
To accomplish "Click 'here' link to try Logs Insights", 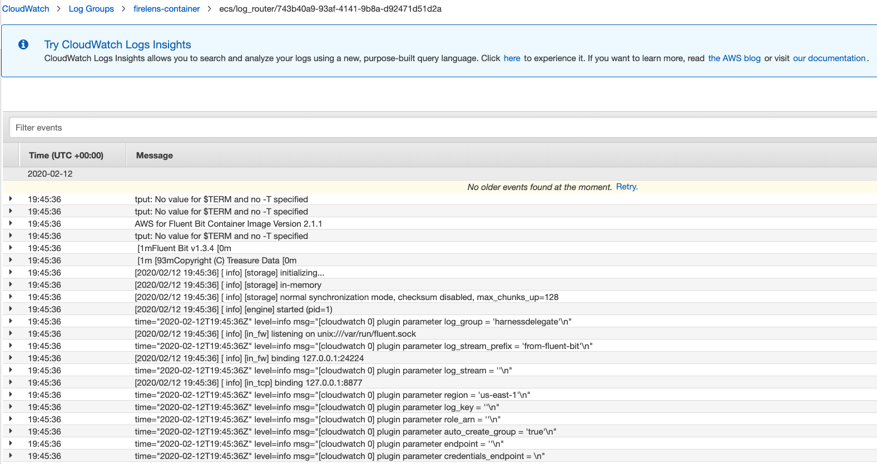I will pyautogui.click(x=512, y=58).
